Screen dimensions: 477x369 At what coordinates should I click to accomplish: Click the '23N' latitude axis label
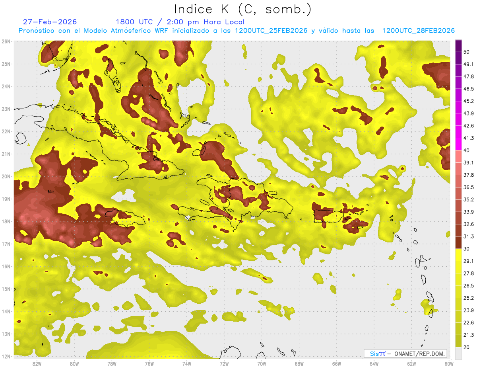pyautogui.click(x=6, y=109)
